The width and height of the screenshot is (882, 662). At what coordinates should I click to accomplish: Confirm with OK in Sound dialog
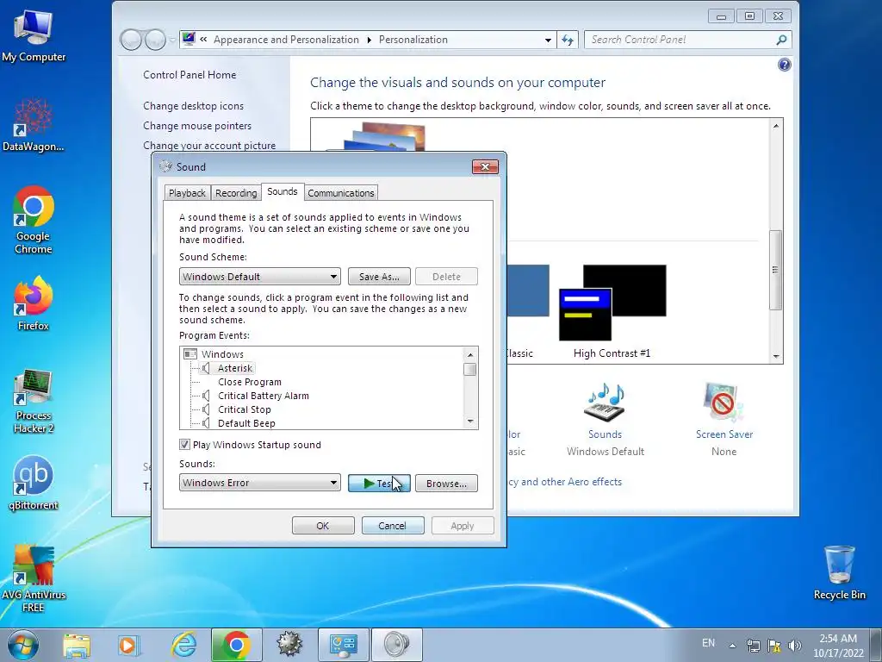[x=323, y=526]
